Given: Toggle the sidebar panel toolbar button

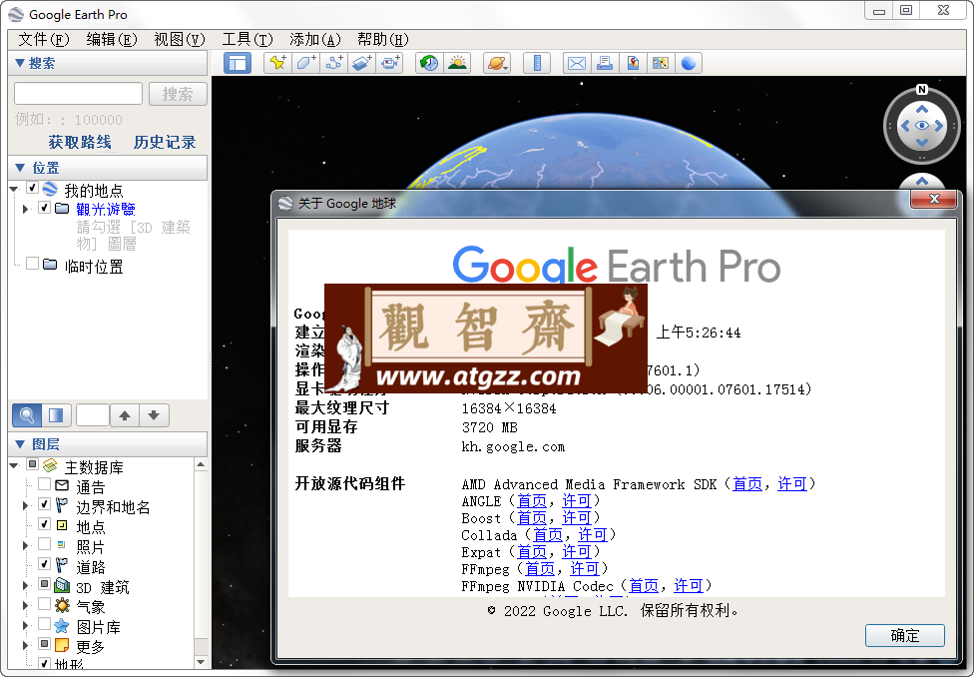Looking at the screenshot, I should (238, 63).
